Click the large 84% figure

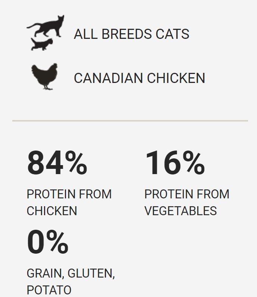coord(57,163)
